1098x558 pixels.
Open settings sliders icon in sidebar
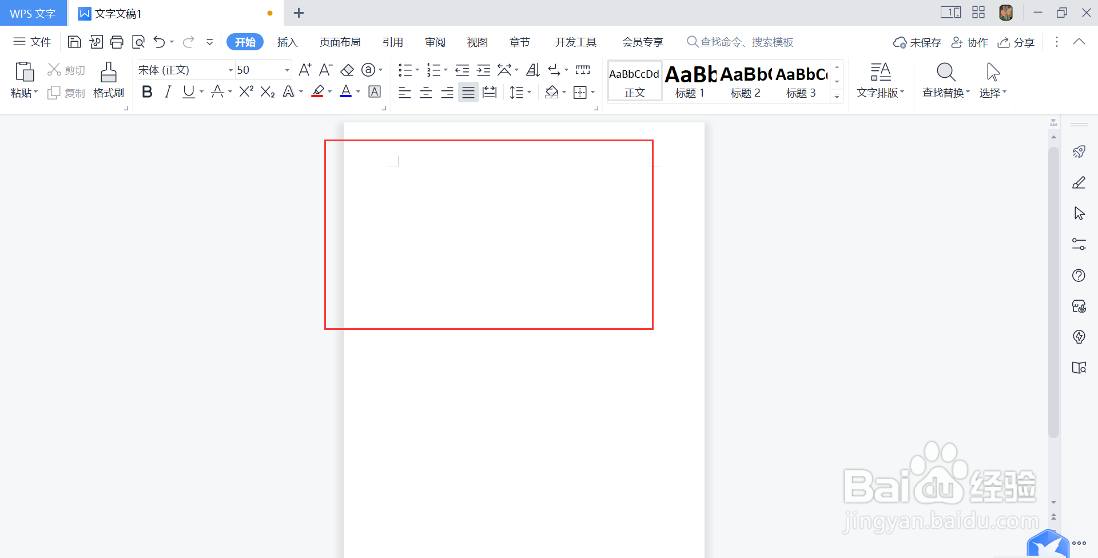pyautogui.click(x=1079, y=244)
